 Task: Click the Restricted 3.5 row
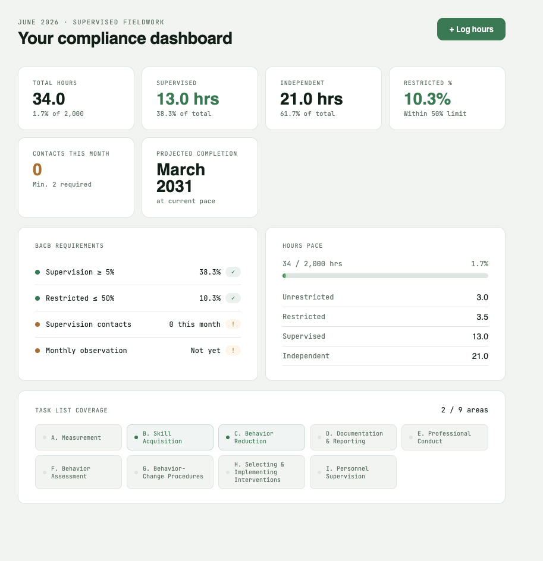pos(385,317)
